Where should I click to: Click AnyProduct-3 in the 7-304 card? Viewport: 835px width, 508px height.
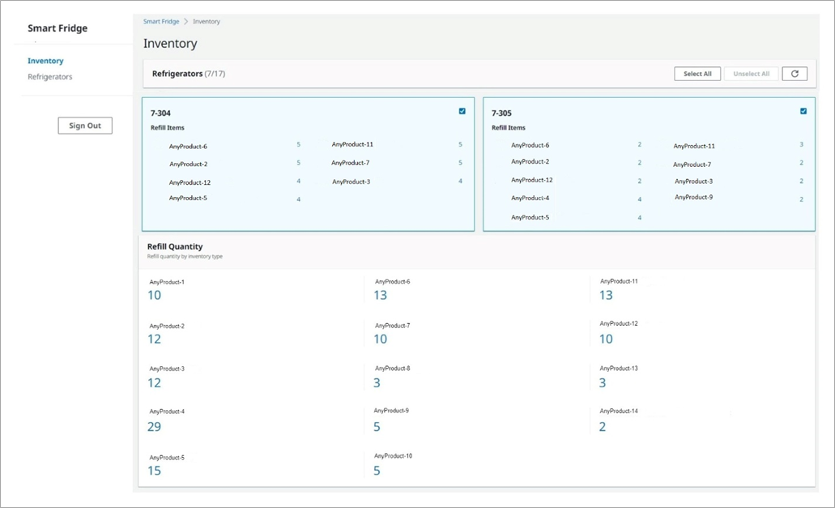351,182
